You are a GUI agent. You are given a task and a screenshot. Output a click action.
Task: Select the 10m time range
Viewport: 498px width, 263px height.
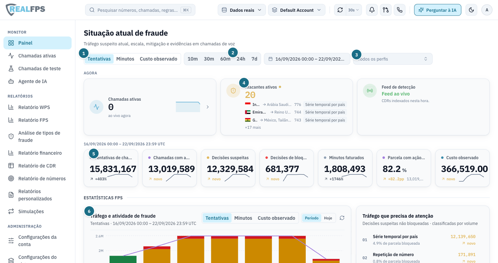[x=193, y=59]
